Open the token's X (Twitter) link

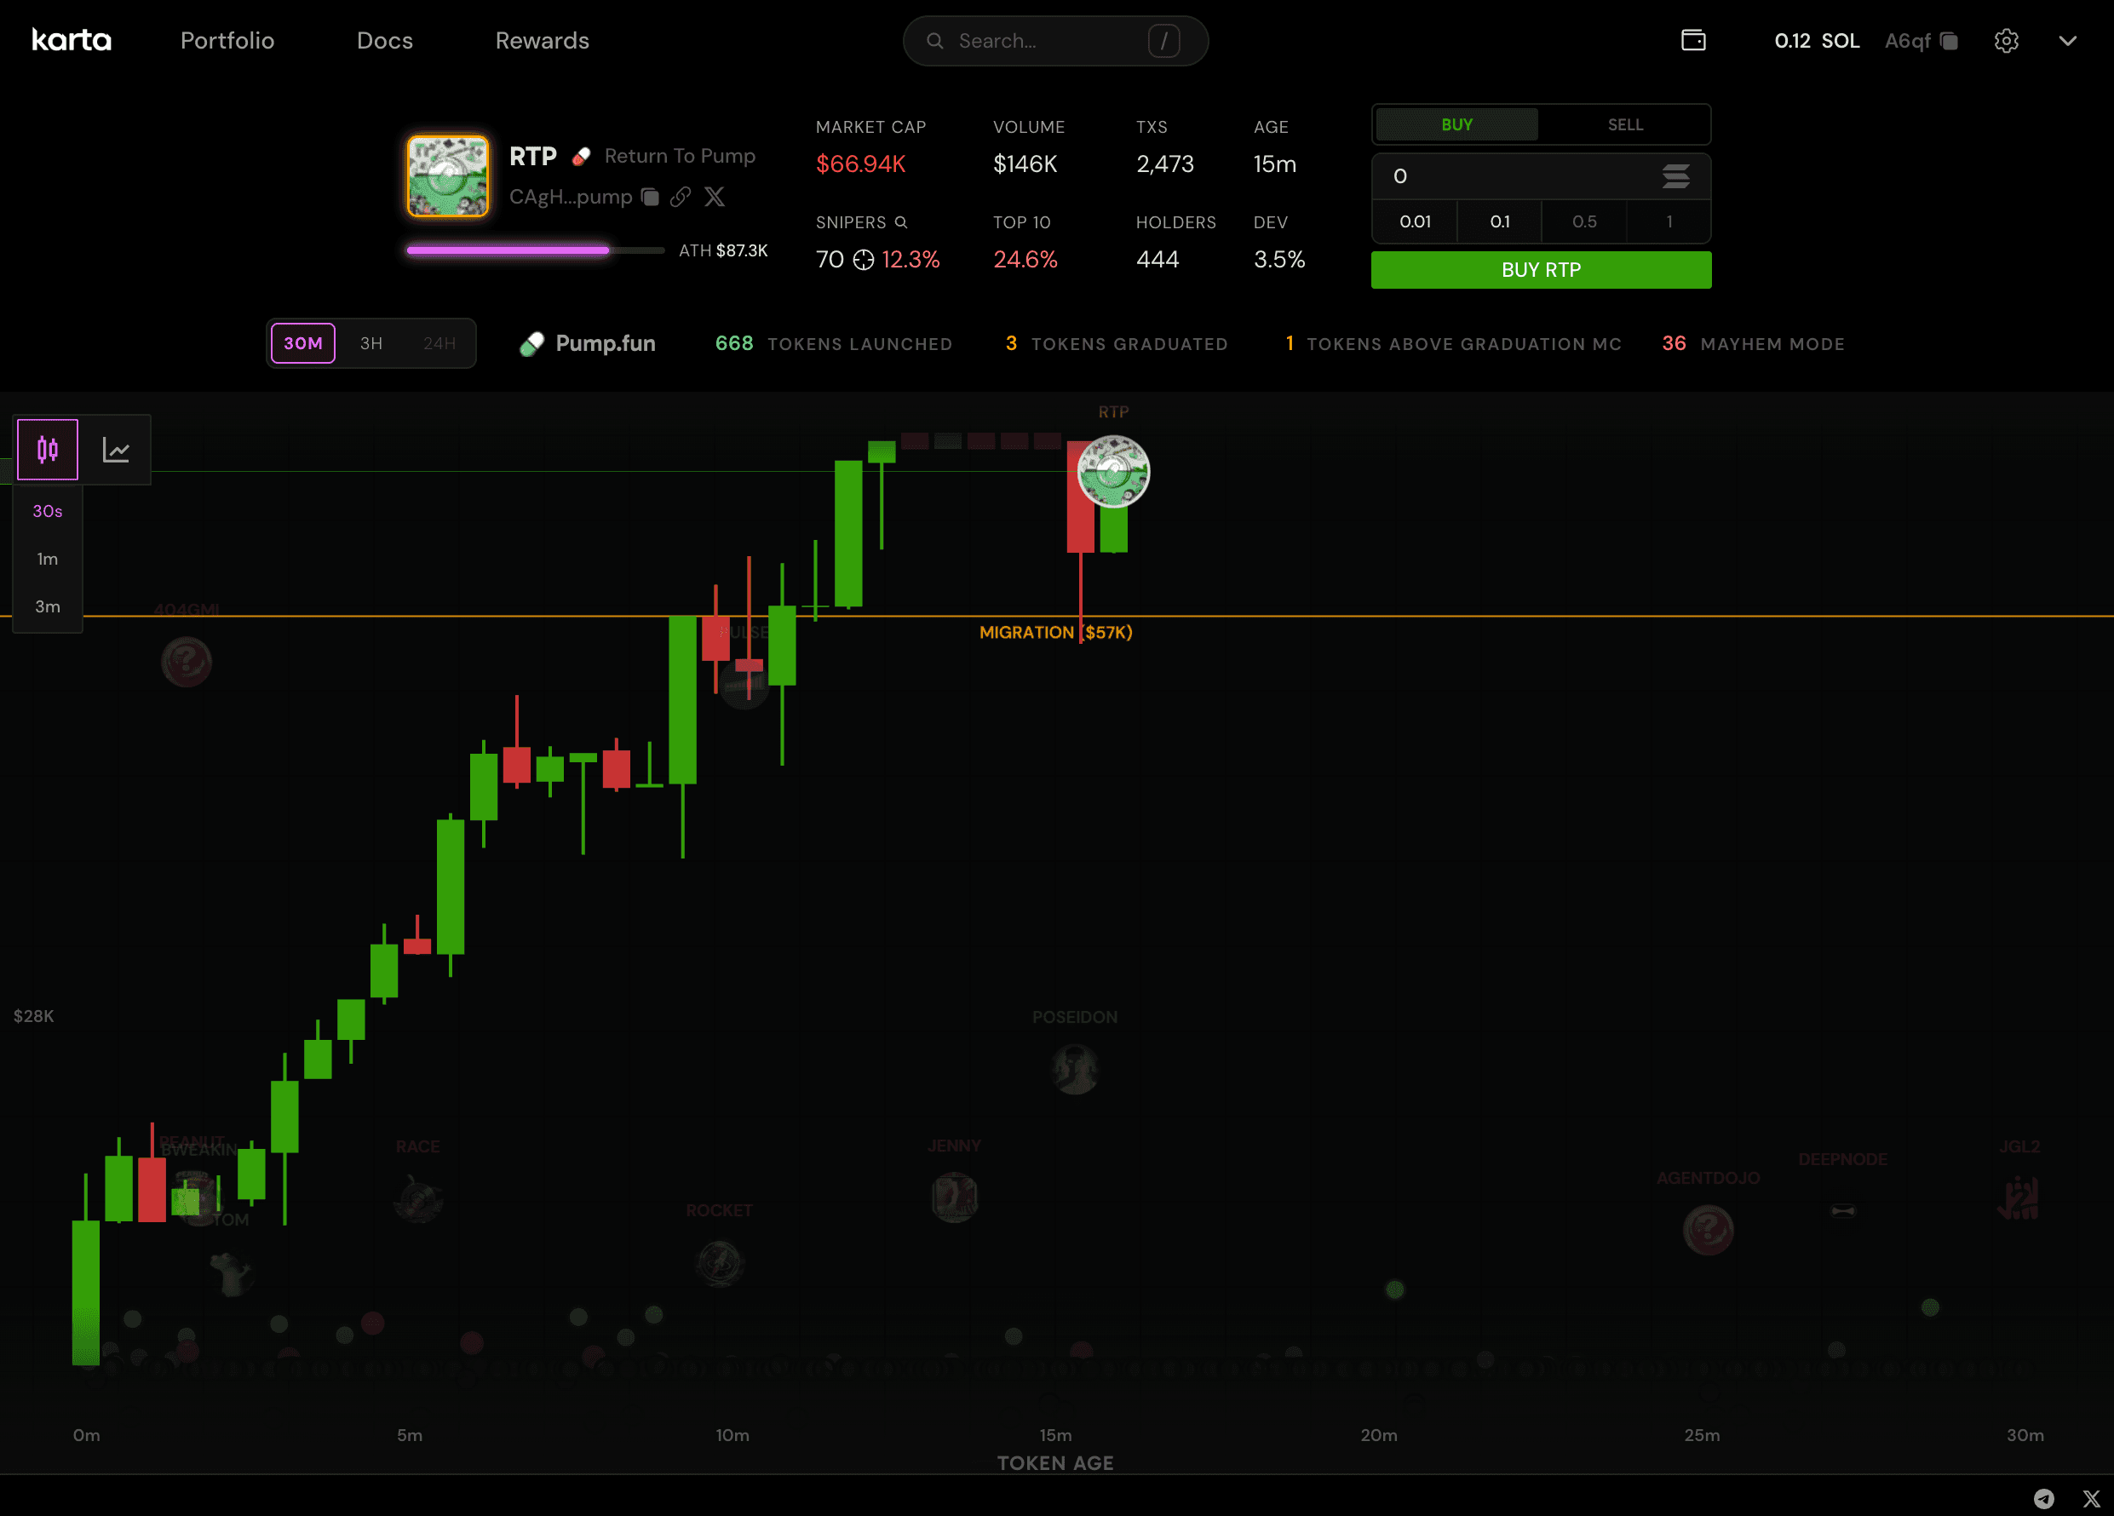click(x=714, y=197)
